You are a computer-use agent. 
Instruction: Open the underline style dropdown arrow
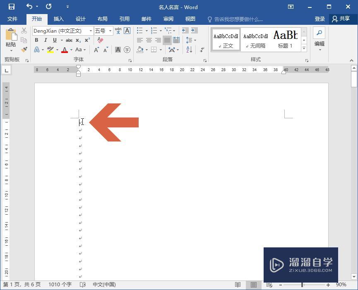[62, 41]
